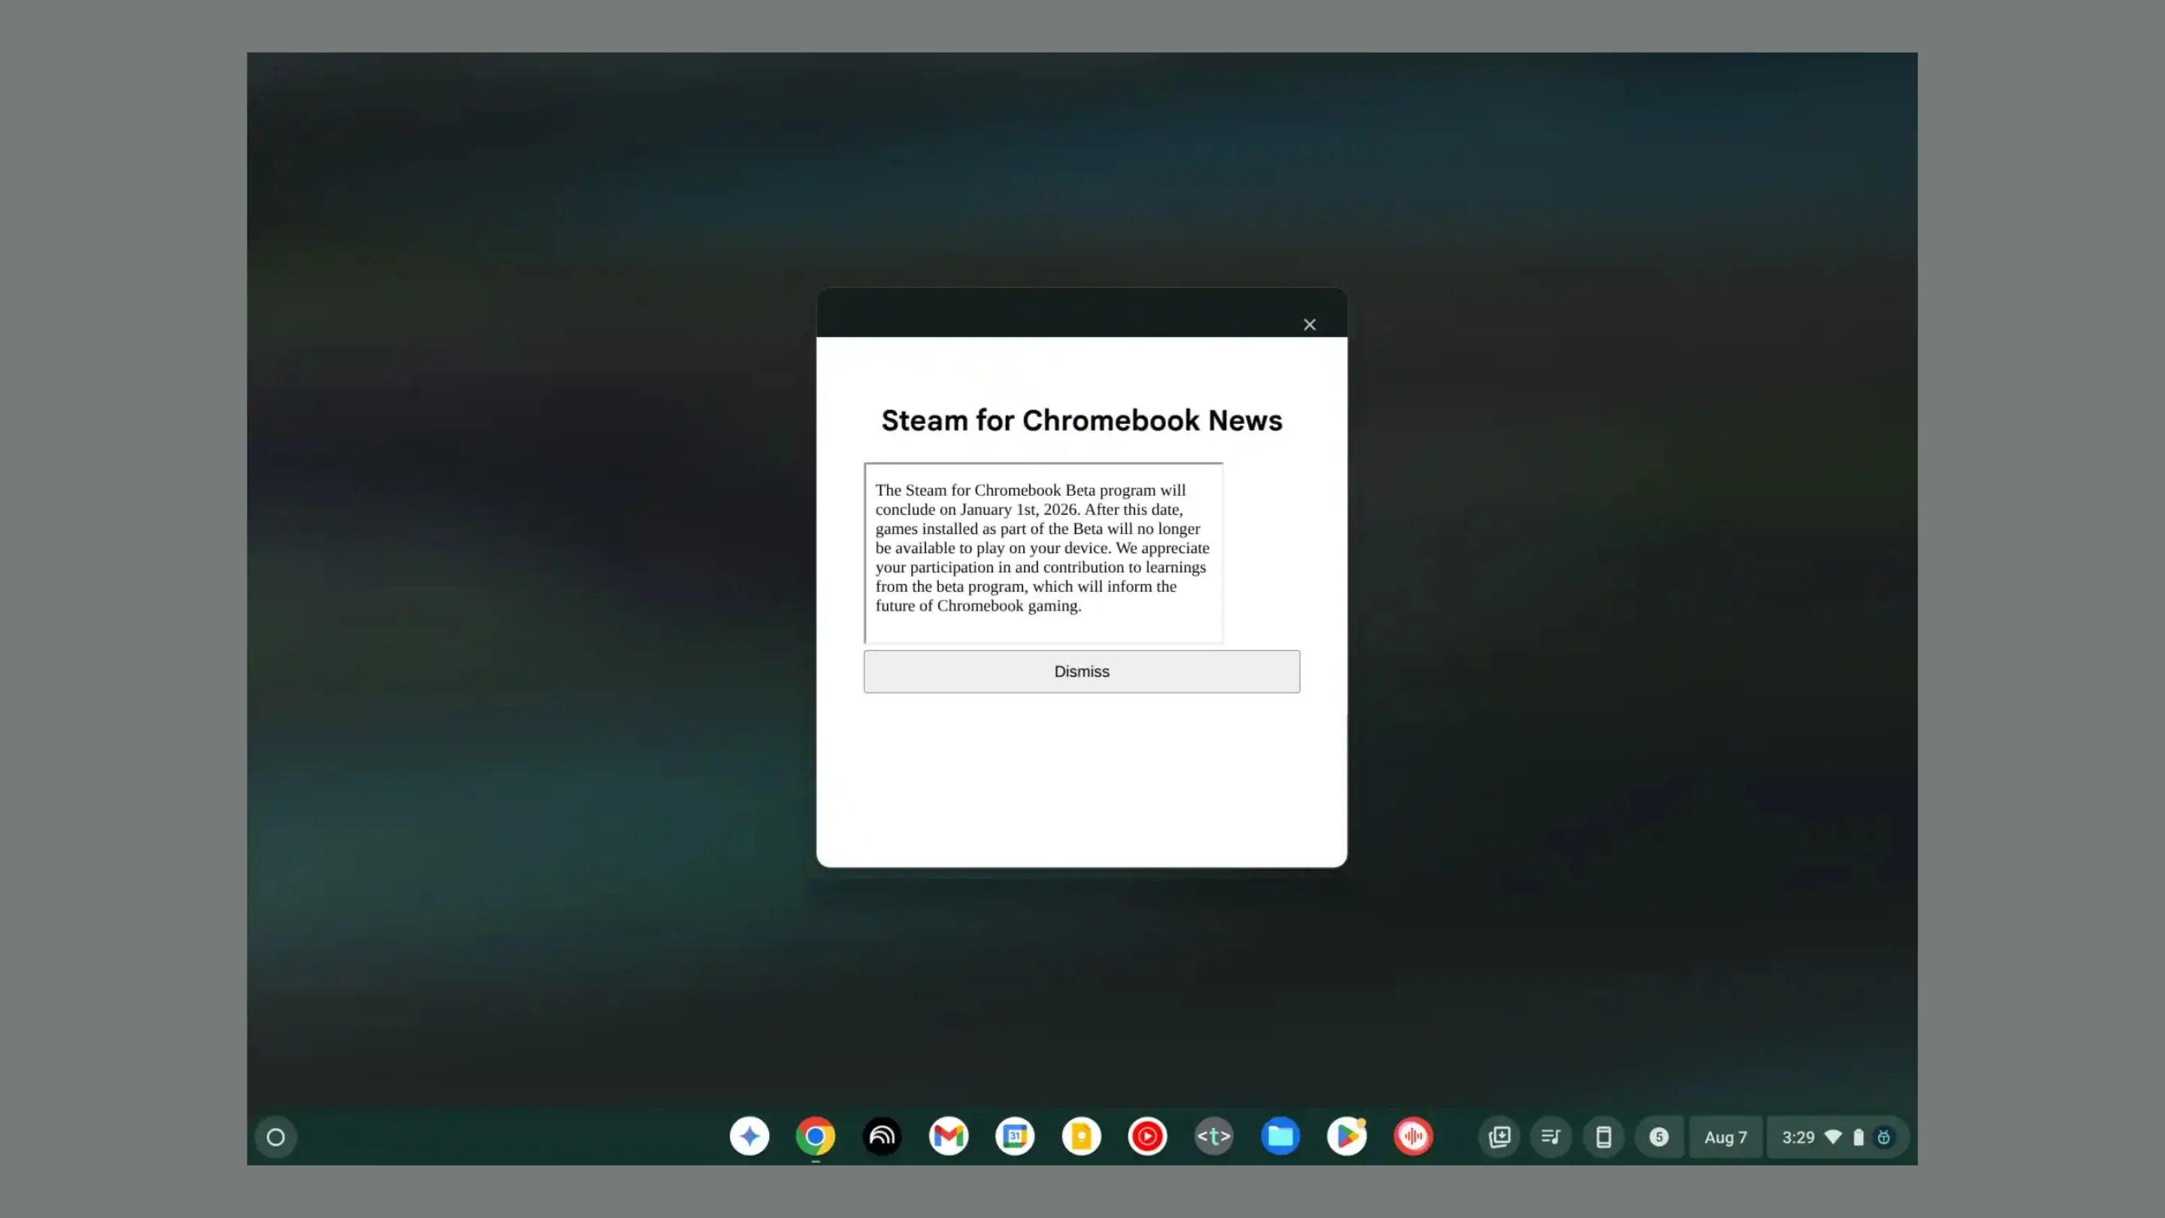Click the Wi-Fi status icon in tray
The width and height of the screenshot is (2165, 1218).
(x=1833, y=1137)
